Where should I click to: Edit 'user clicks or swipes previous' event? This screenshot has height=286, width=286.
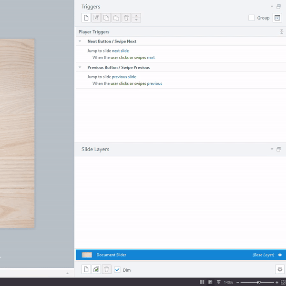(x=136, y=83)
